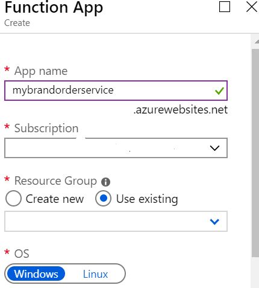The width and height of the screenshot is (259, 288).
Task: Click the Resource Group label
Action: click(x=55, y=181)
